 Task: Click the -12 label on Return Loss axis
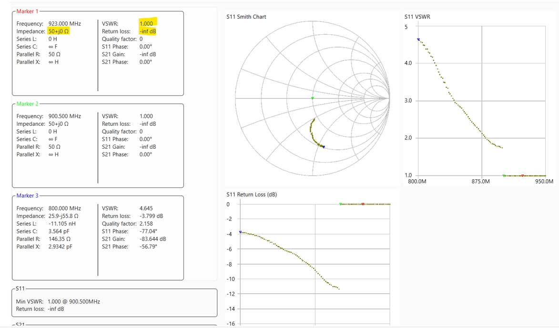pos(231,294)
